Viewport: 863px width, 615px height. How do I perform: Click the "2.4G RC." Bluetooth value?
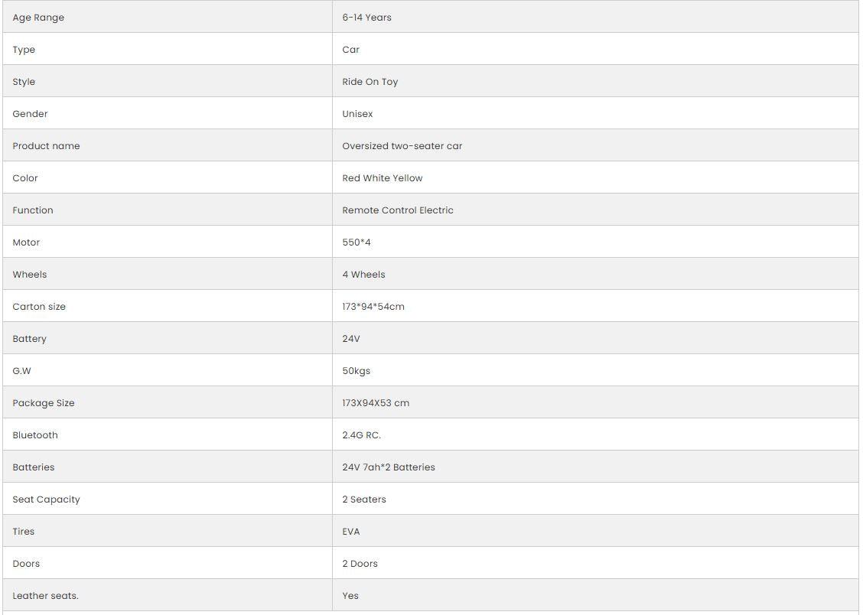coord(361,435)
